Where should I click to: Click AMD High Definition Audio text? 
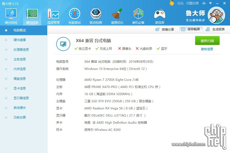tap(116, 123)
